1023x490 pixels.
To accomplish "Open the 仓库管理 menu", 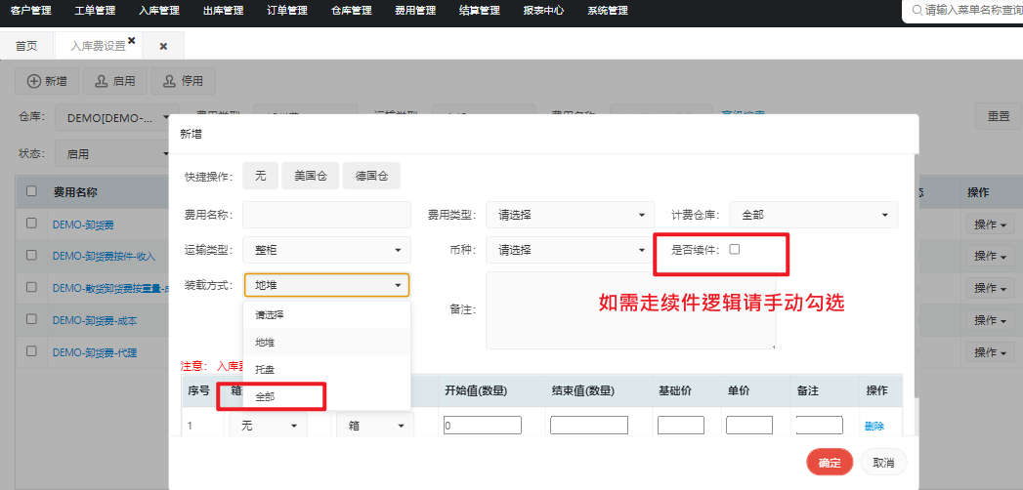I will (351, 11).
